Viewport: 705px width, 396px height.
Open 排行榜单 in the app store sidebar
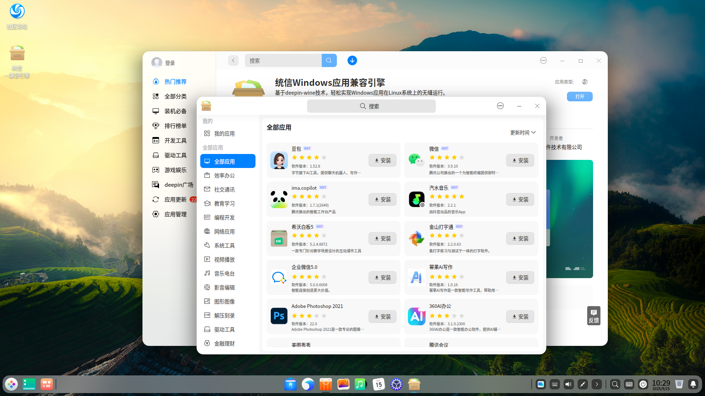176,126
